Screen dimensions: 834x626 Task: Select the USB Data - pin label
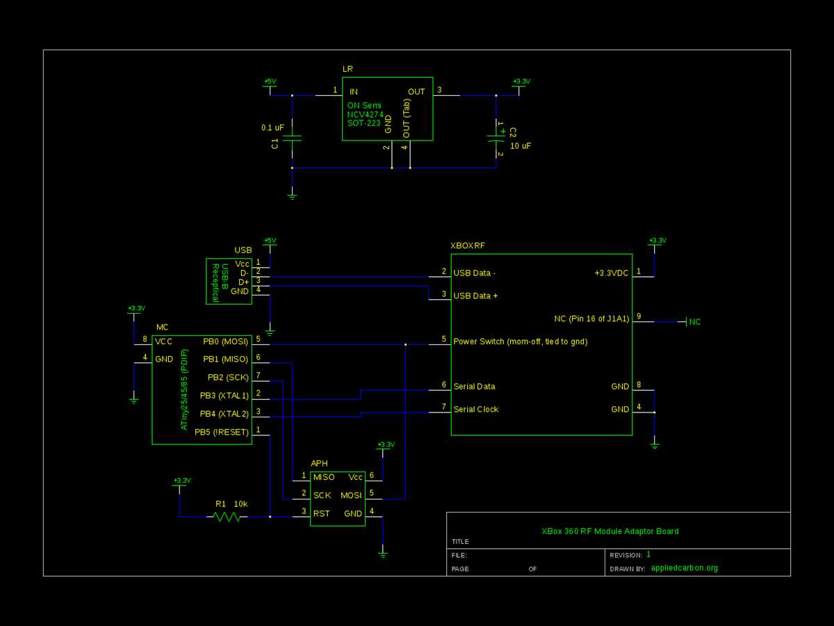(475, 273)
